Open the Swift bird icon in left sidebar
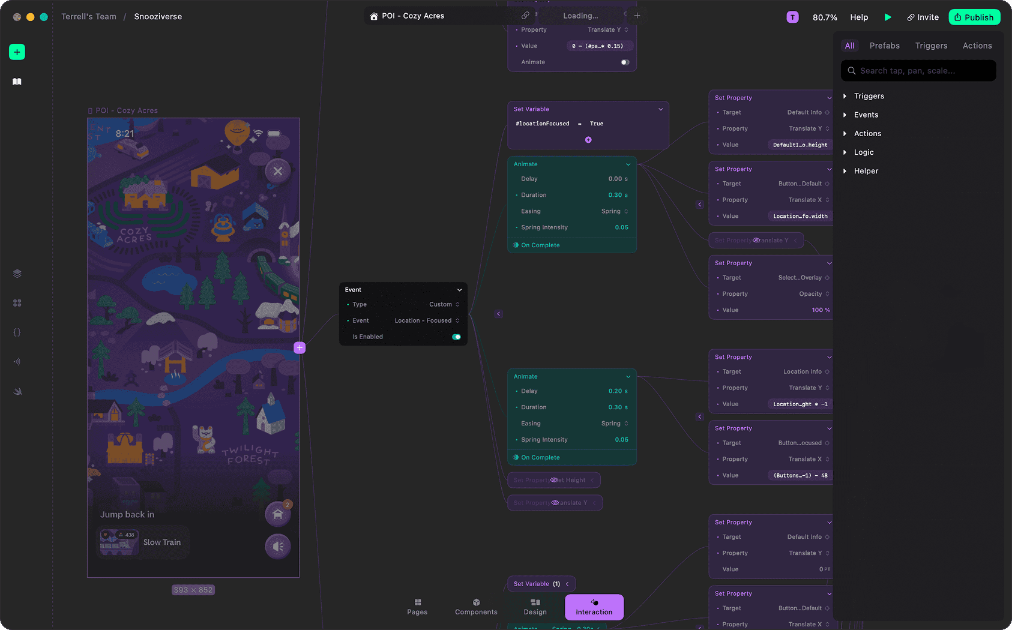Screen dimensions: 1012x630 coord(17,391)
